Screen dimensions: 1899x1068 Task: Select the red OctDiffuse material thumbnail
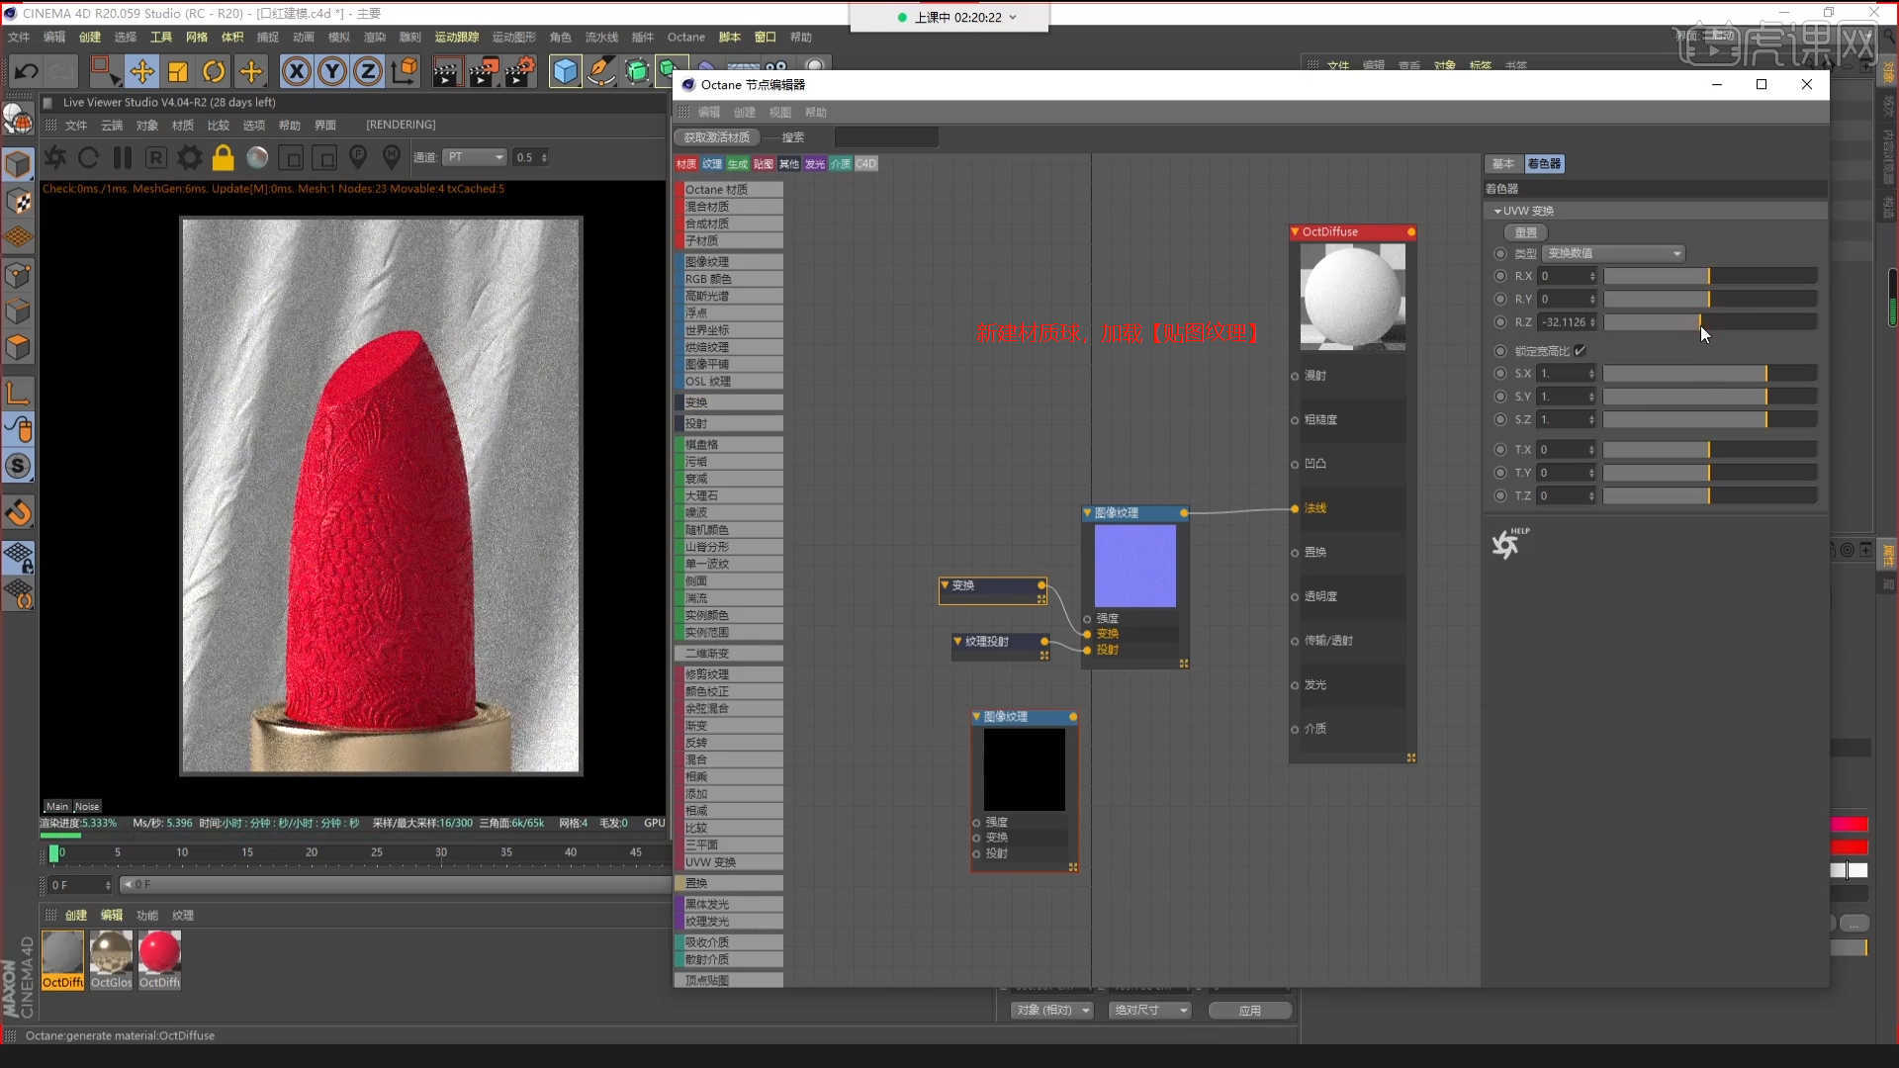tap(159, 959)
